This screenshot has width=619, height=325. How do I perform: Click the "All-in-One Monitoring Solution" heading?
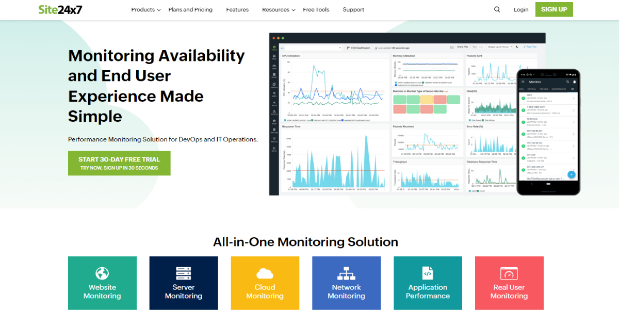pos(305,241)
